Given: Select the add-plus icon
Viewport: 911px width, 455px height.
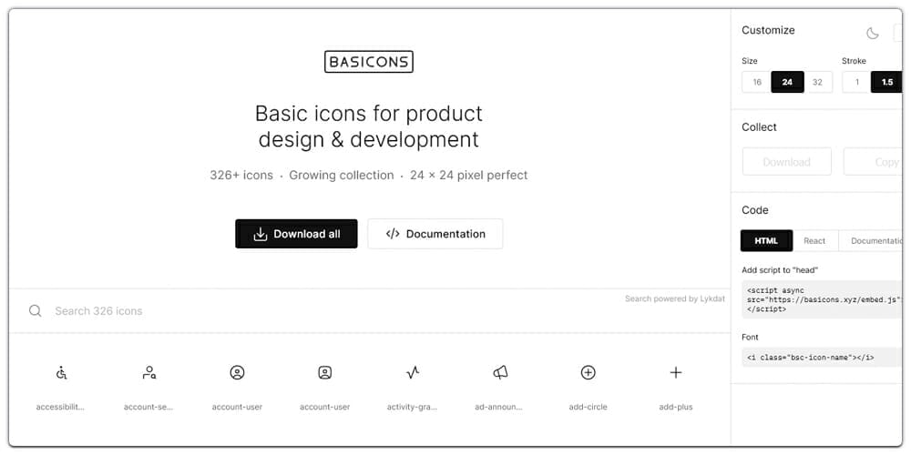Looking at the screenshot, I should 676,372.
